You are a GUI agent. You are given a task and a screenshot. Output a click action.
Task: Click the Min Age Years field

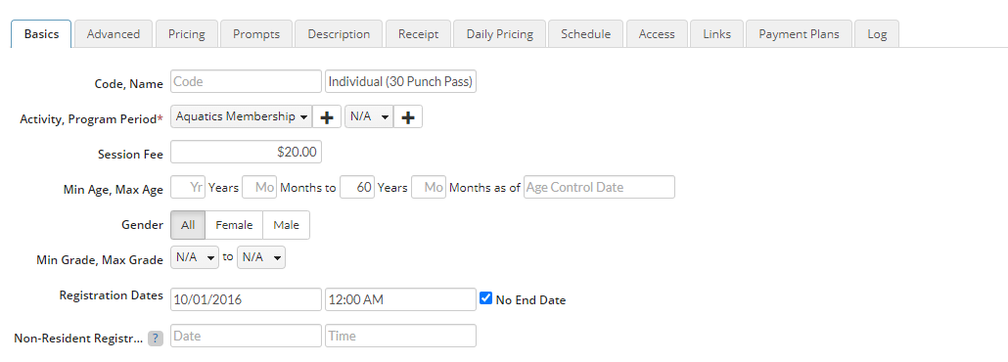coord(188,187)
